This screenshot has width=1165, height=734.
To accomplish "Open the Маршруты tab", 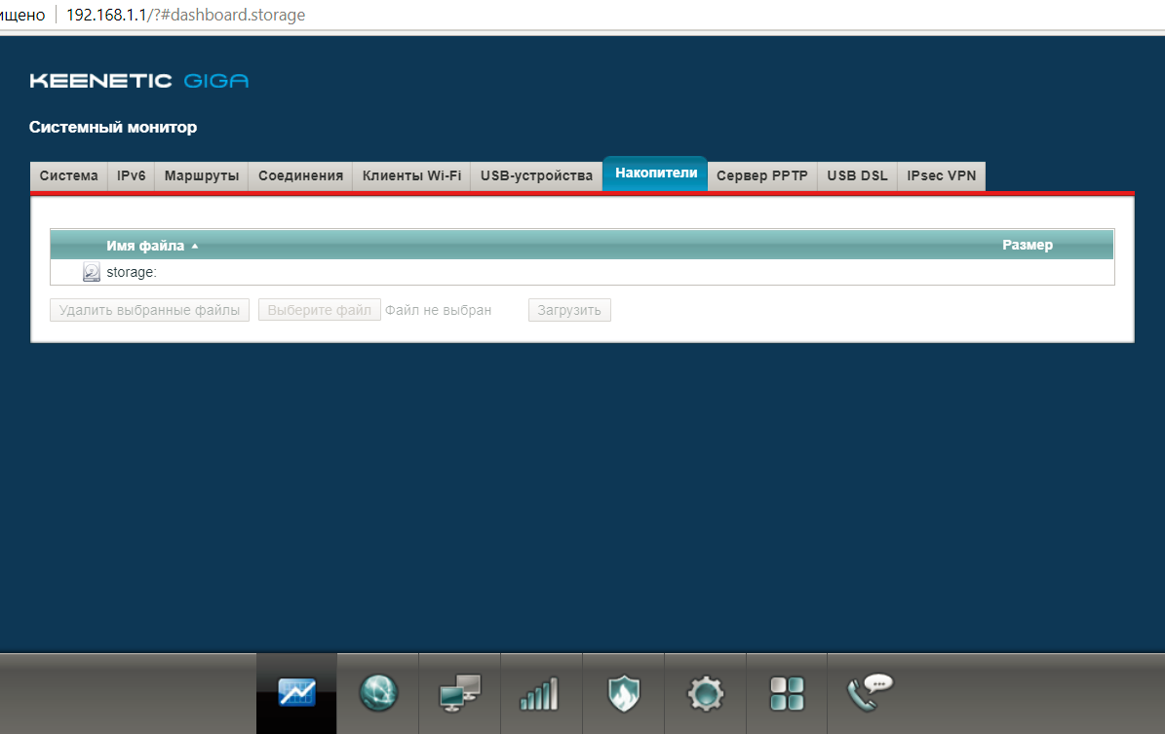I will pos(202,176).
